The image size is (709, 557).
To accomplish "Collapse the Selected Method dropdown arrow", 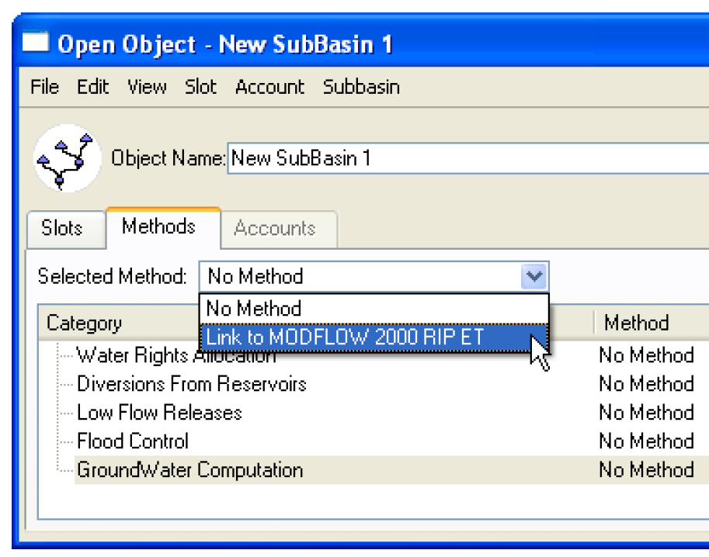I will tap(534, 276).
